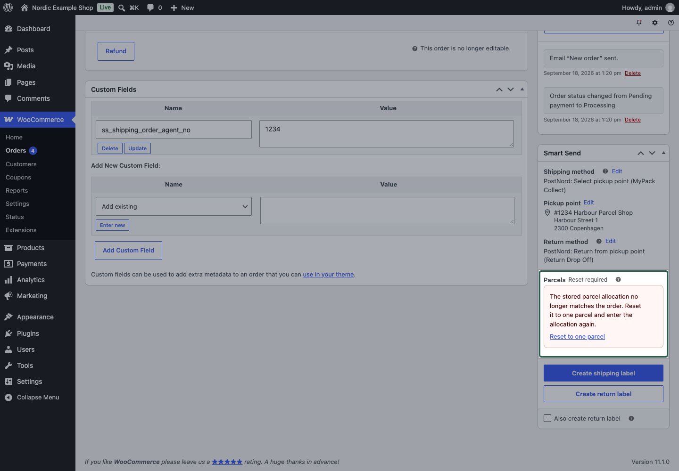Click Add Custom Field button
The height and width of the screenshot is (471, 679).
128,251
